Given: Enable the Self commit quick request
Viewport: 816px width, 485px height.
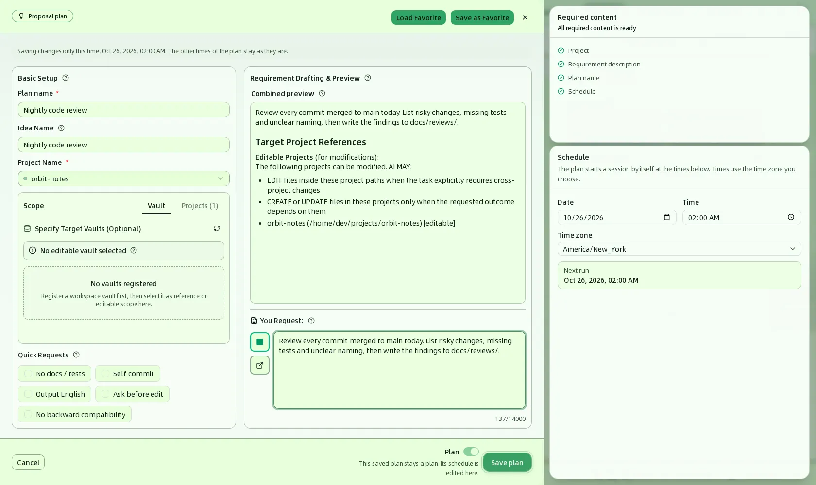Looking at the screenshot, I should pyautogui.click(x=128, y=373).
